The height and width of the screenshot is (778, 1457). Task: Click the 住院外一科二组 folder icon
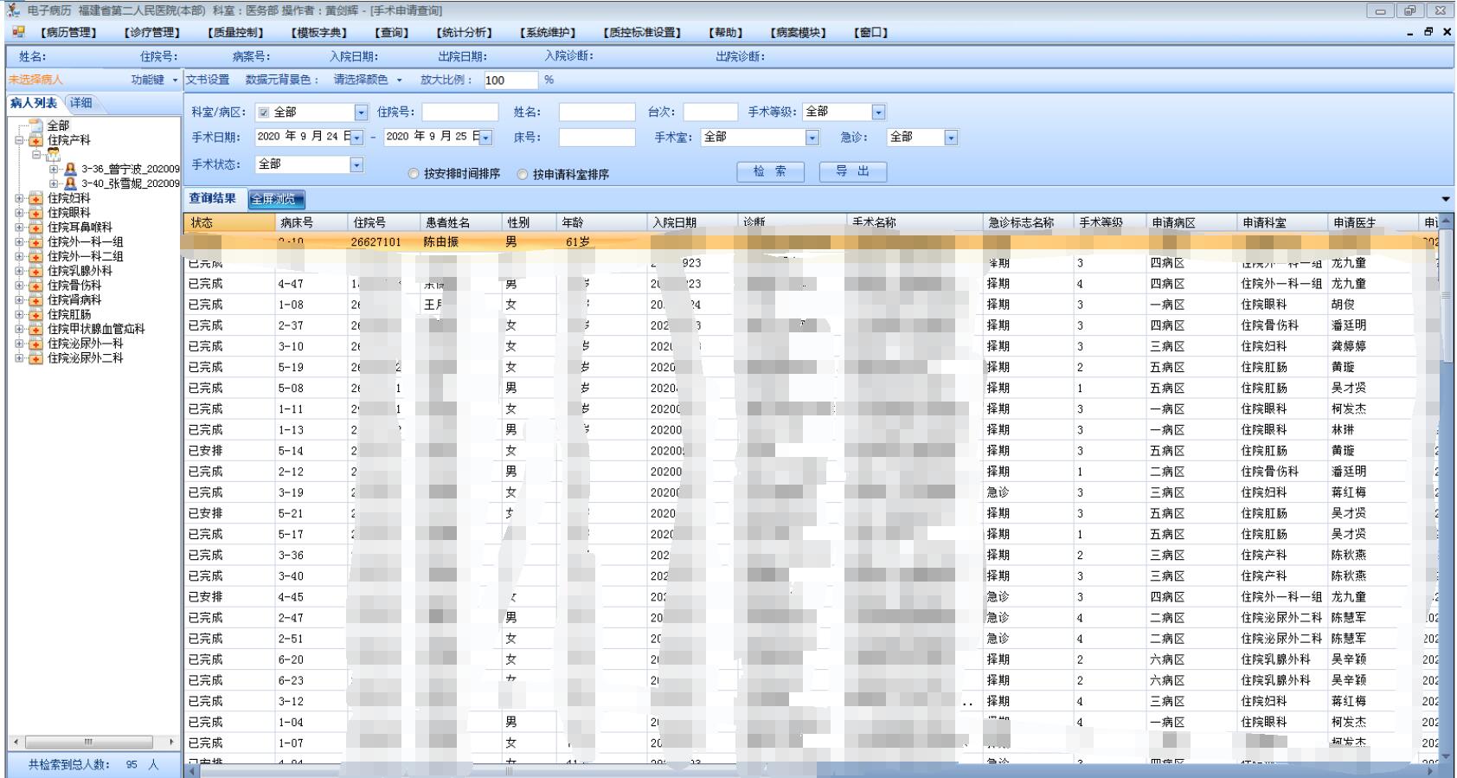35,257
